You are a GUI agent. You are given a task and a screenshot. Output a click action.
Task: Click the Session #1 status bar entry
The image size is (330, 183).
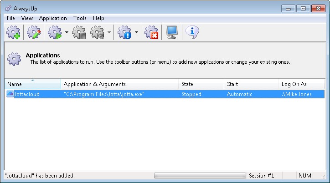261,175
